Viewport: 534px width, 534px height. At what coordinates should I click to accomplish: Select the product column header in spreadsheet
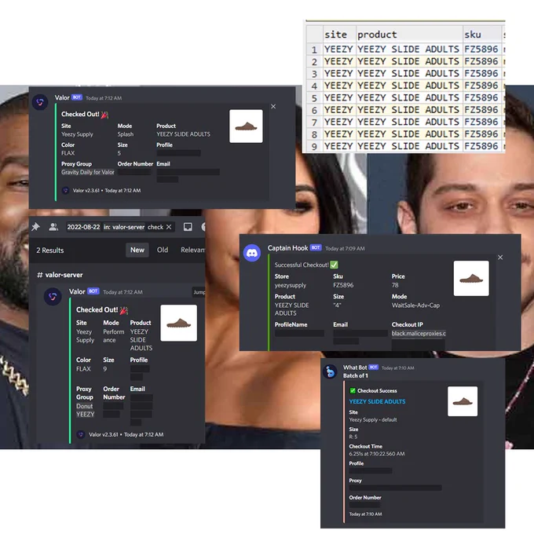[409, 35]
